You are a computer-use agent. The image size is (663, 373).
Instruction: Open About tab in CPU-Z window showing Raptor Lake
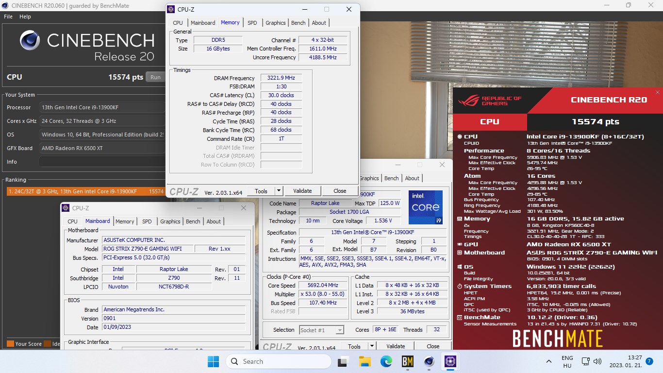coord(412,178)
